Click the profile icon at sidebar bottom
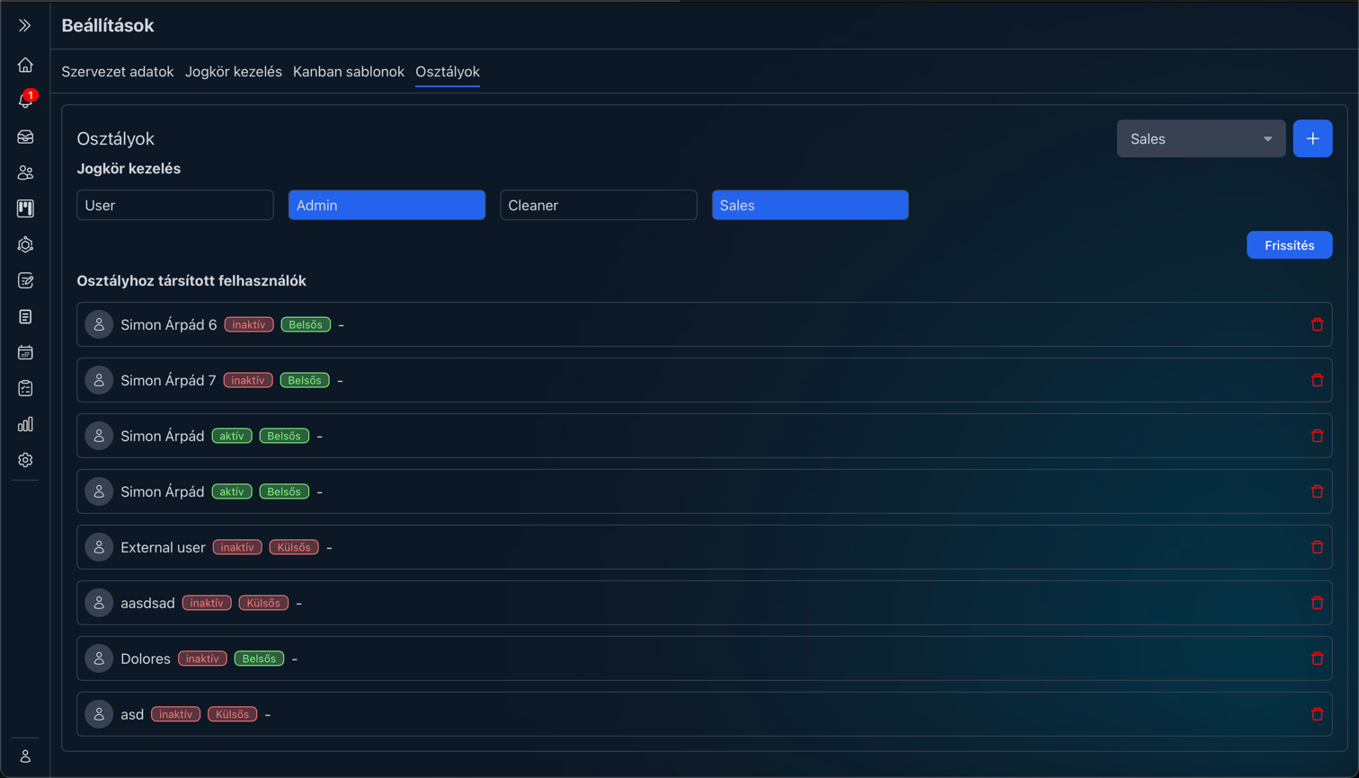Screen dimensions: 1359x778 (x=25, y=756)
